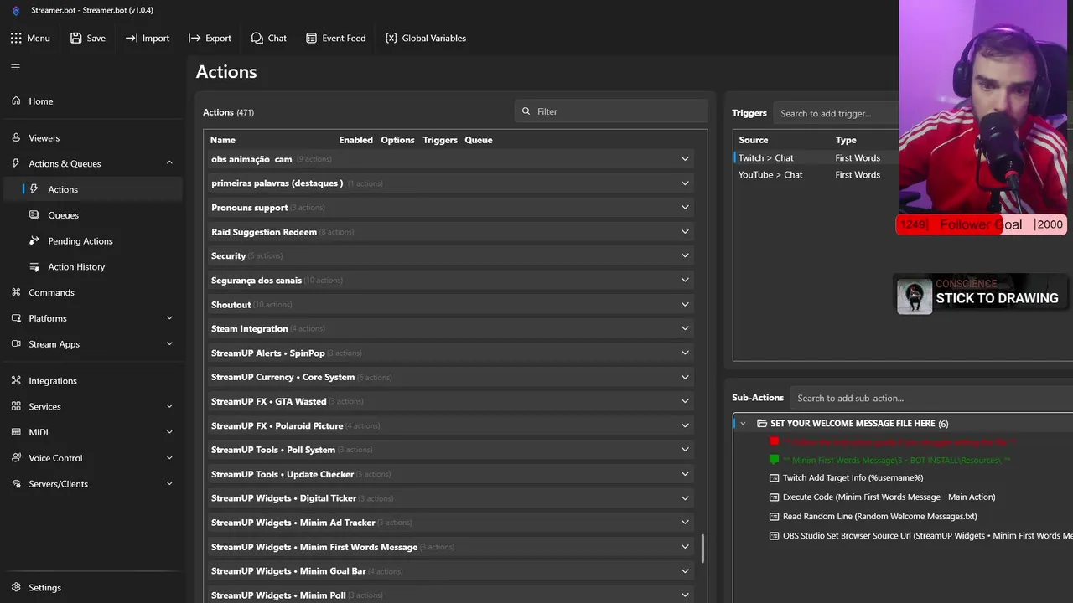Expand the Security group chevron
1073x603 pixels.
click(685, 256)
